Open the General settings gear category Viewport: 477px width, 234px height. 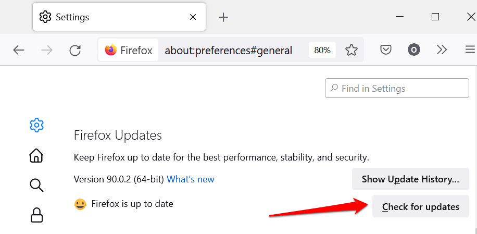[x=36, y=125]
